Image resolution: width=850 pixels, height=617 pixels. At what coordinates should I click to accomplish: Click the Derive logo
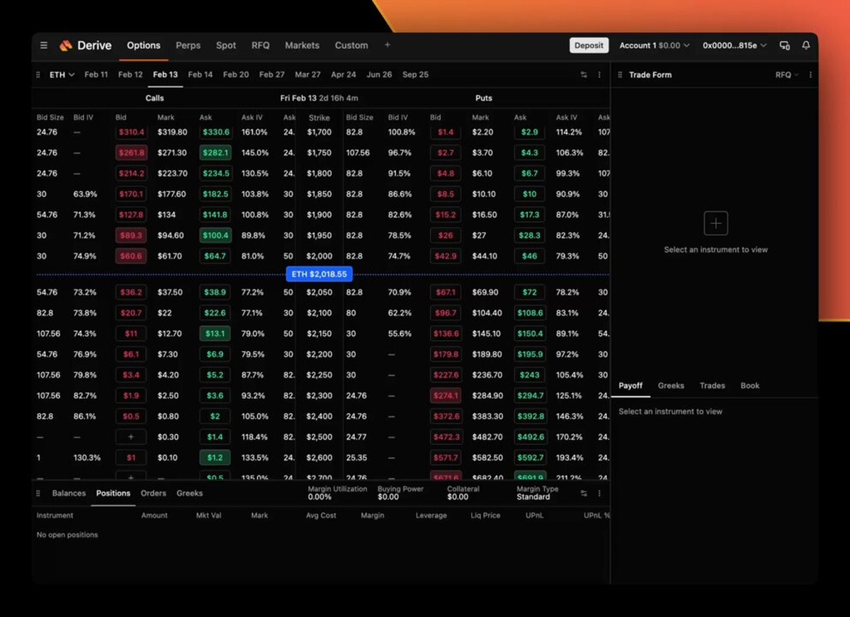point(86,45)
